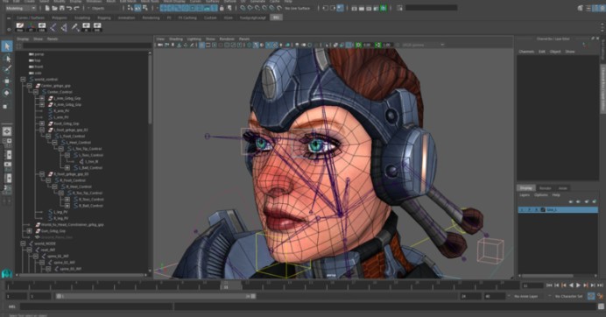Click the lock selection padlock icon
The image size is (606, 317).
point(222,8)
